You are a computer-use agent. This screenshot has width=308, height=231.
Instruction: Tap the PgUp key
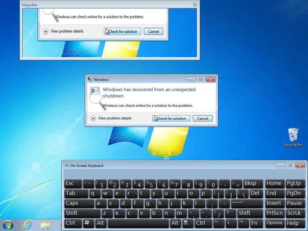tap(295, 184)
